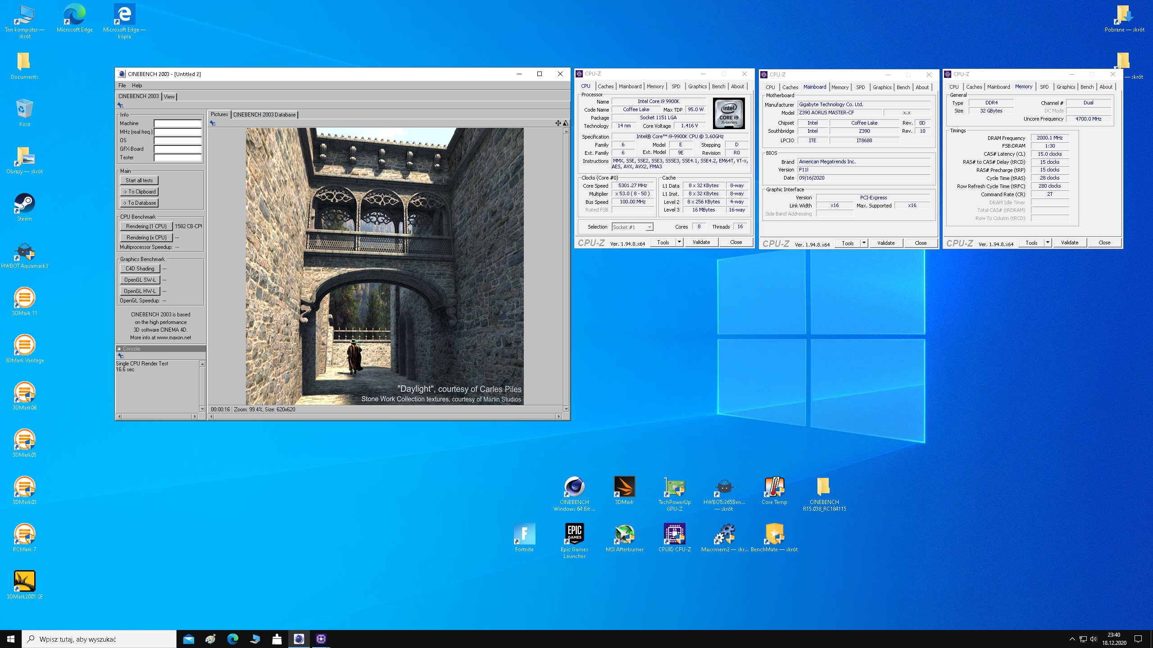Screen dimensions: 1153x648
Task: Open 3DMark 11 shortcut
Action: [24, 302]
